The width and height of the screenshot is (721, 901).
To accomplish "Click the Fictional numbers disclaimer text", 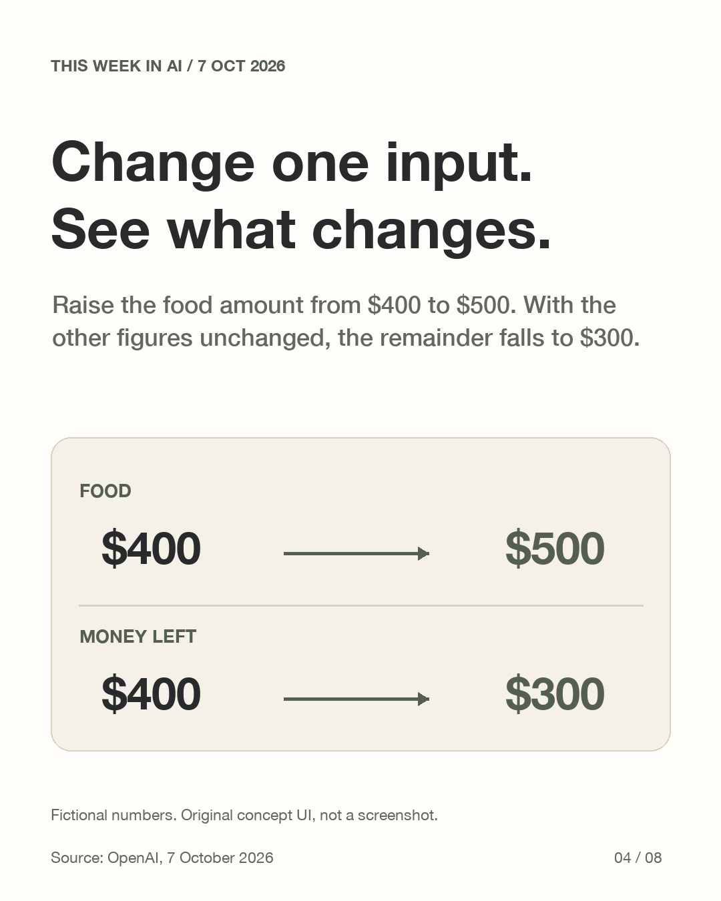I will coord(244,815).
